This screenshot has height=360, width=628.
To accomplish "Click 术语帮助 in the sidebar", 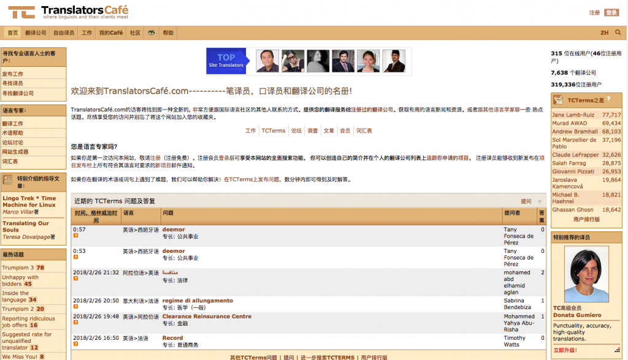I will tap(13, 133).
